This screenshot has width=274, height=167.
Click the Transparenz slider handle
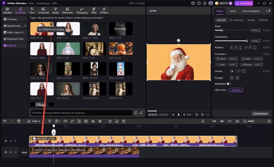(247, 41)
